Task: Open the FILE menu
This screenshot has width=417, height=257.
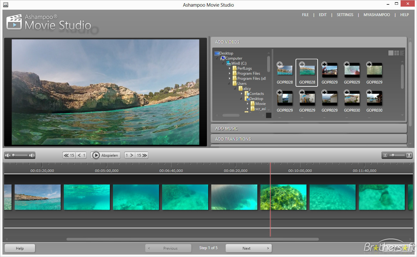Action: [x=305, y=15]
